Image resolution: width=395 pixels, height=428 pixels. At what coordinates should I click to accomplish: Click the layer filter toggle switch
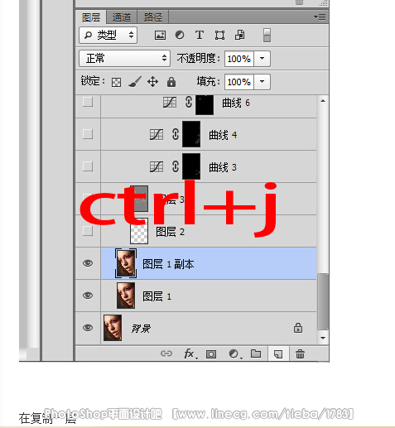(267, 36)
